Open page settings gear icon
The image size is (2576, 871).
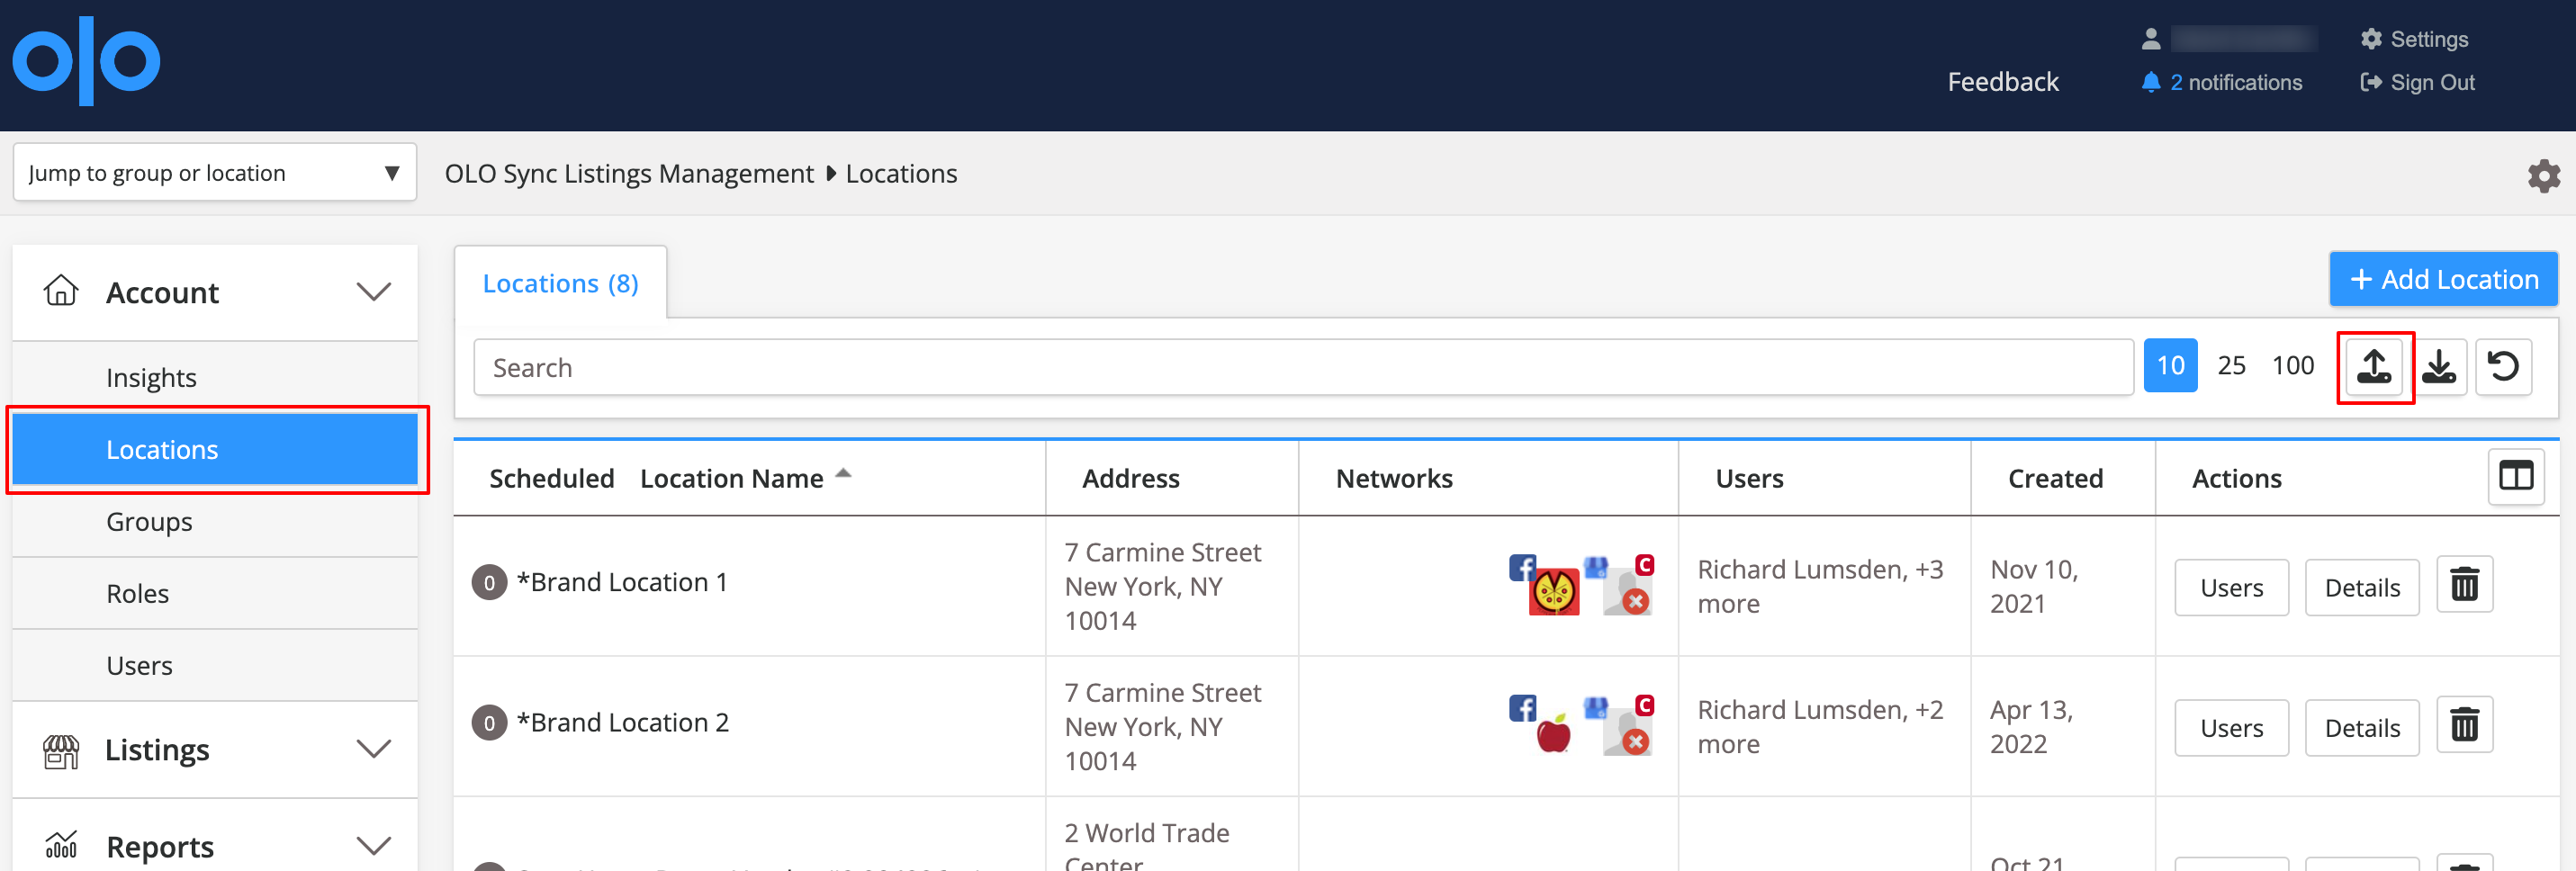click(2544, 176)
